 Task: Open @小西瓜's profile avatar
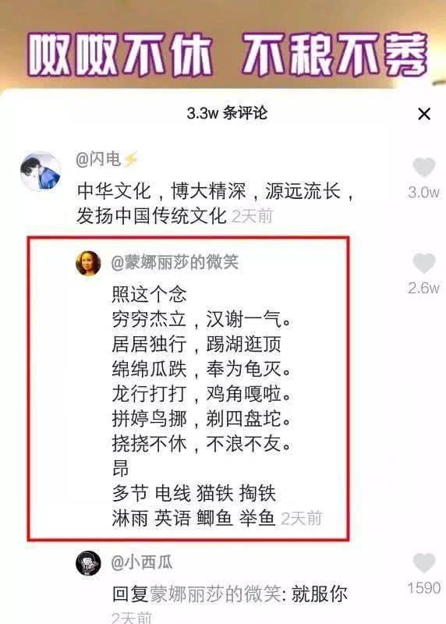tap(88, 563)
